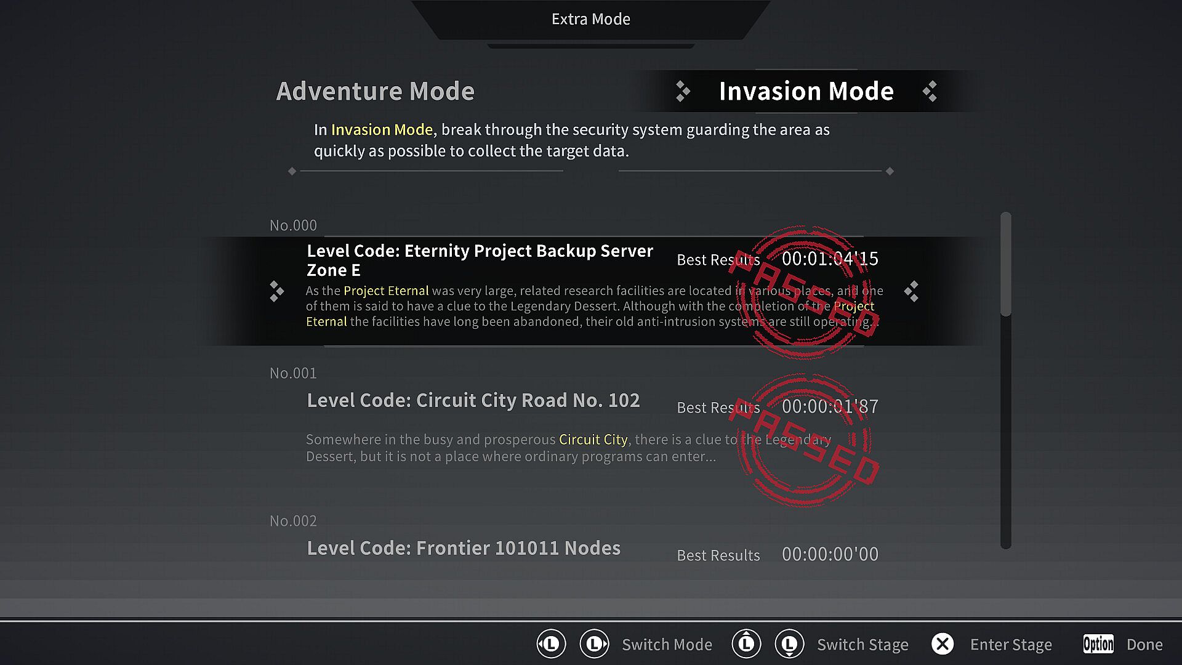Click the diamond arrow left of Invasion Mode
This screenshot has height=665, width=1182.
tap(682, 91)
